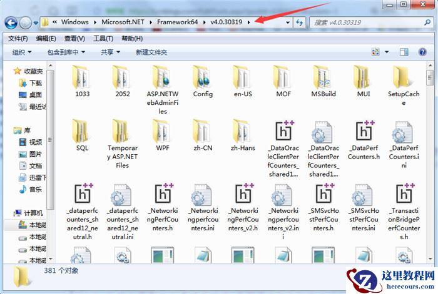This screenshot has height=294, width=438.
Task: Click the Back navigation button
Action: tap(11, 22)
